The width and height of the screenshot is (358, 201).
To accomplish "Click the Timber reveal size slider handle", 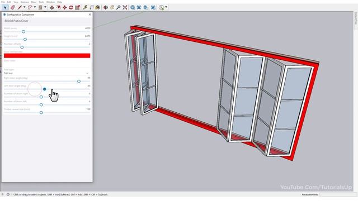I will [x=41, y=113].
